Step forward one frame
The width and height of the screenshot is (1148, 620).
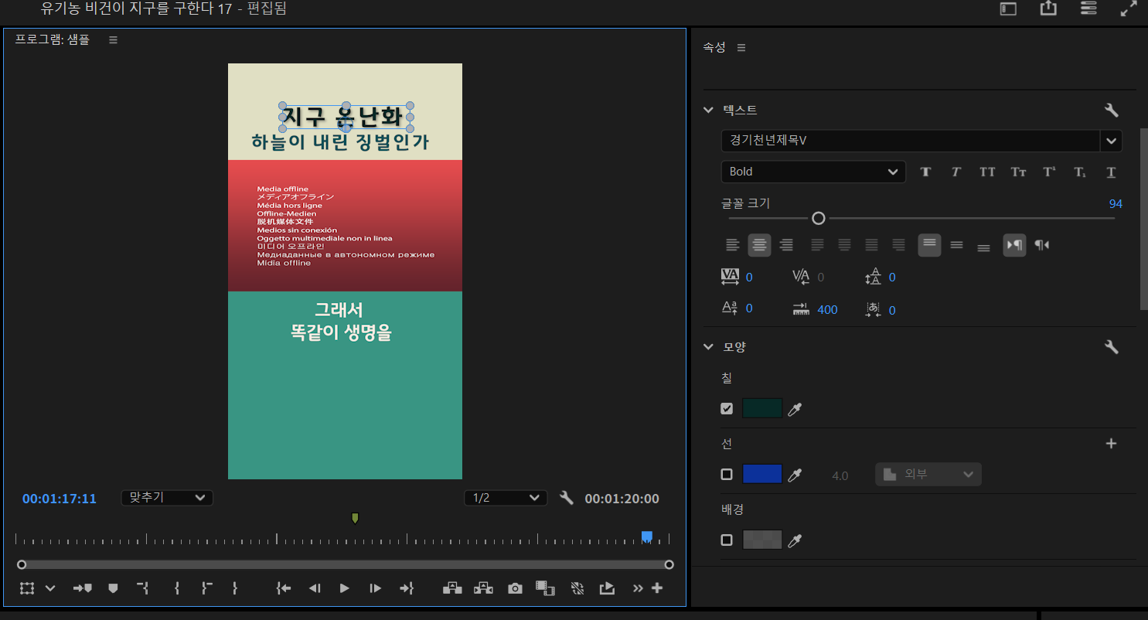coord(376,588)
